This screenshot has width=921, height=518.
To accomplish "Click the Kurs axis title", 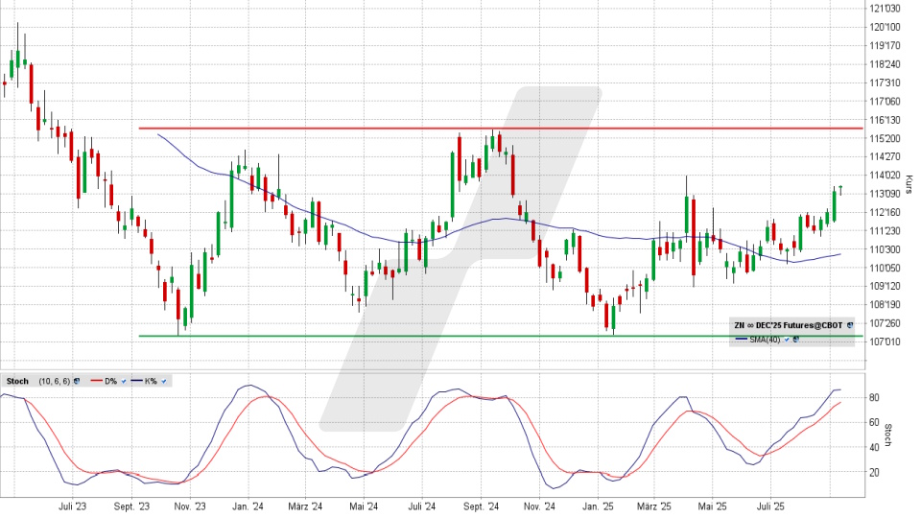I will 909,184.
